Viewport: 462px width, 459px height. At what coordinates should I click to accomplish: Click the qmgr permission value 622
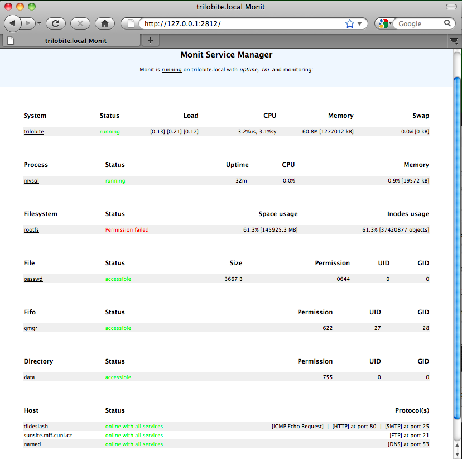click(328, 328)
